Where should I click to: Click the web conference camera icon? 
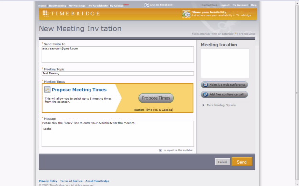[205, 84]
